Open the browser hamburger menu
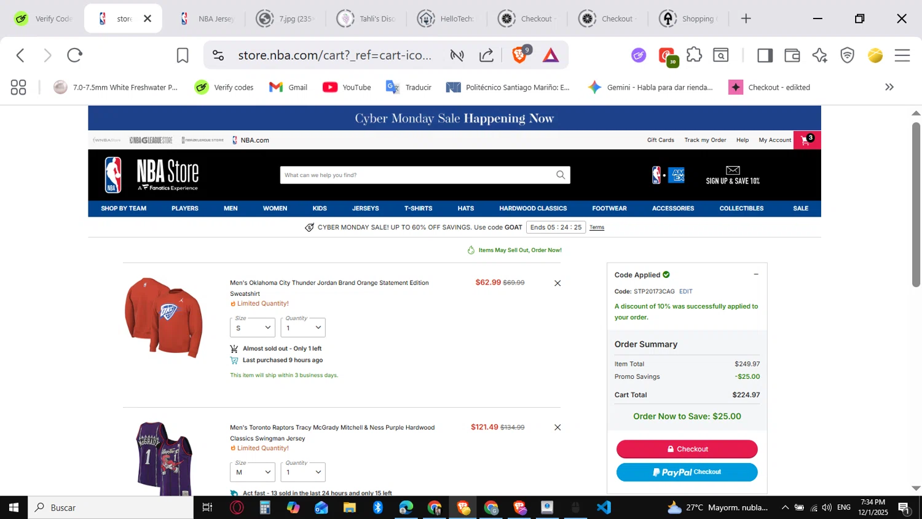Image resolution: width=922 pixels, height=519 pixels. tap(902, 55)
